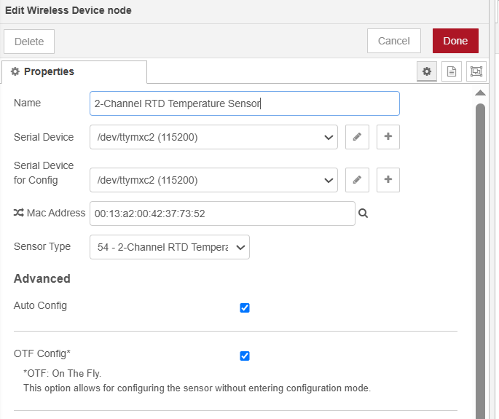Add new Serial Device with plus icon
Viewport: 499px width, 419px height.
(388, 137)
